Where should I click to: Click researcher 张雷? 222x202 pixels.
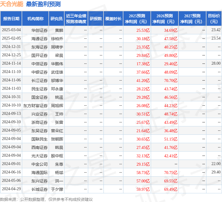click(x=59, y=122)
